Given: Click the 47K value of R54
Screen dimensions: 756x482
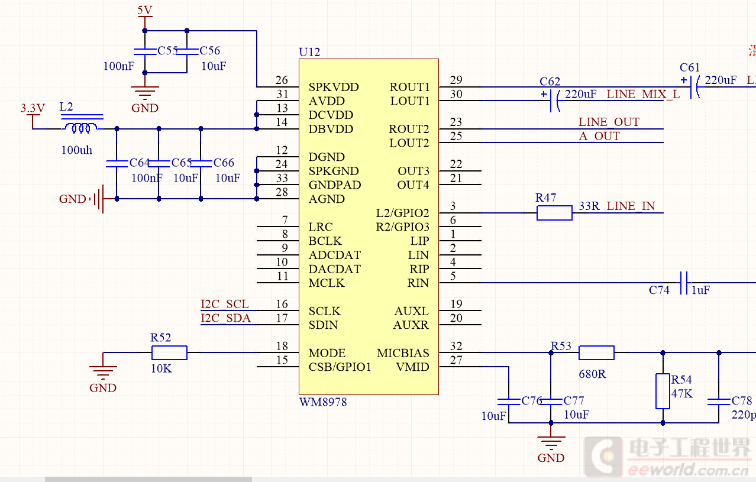Looking at the screenshot, I should [681, 393].
